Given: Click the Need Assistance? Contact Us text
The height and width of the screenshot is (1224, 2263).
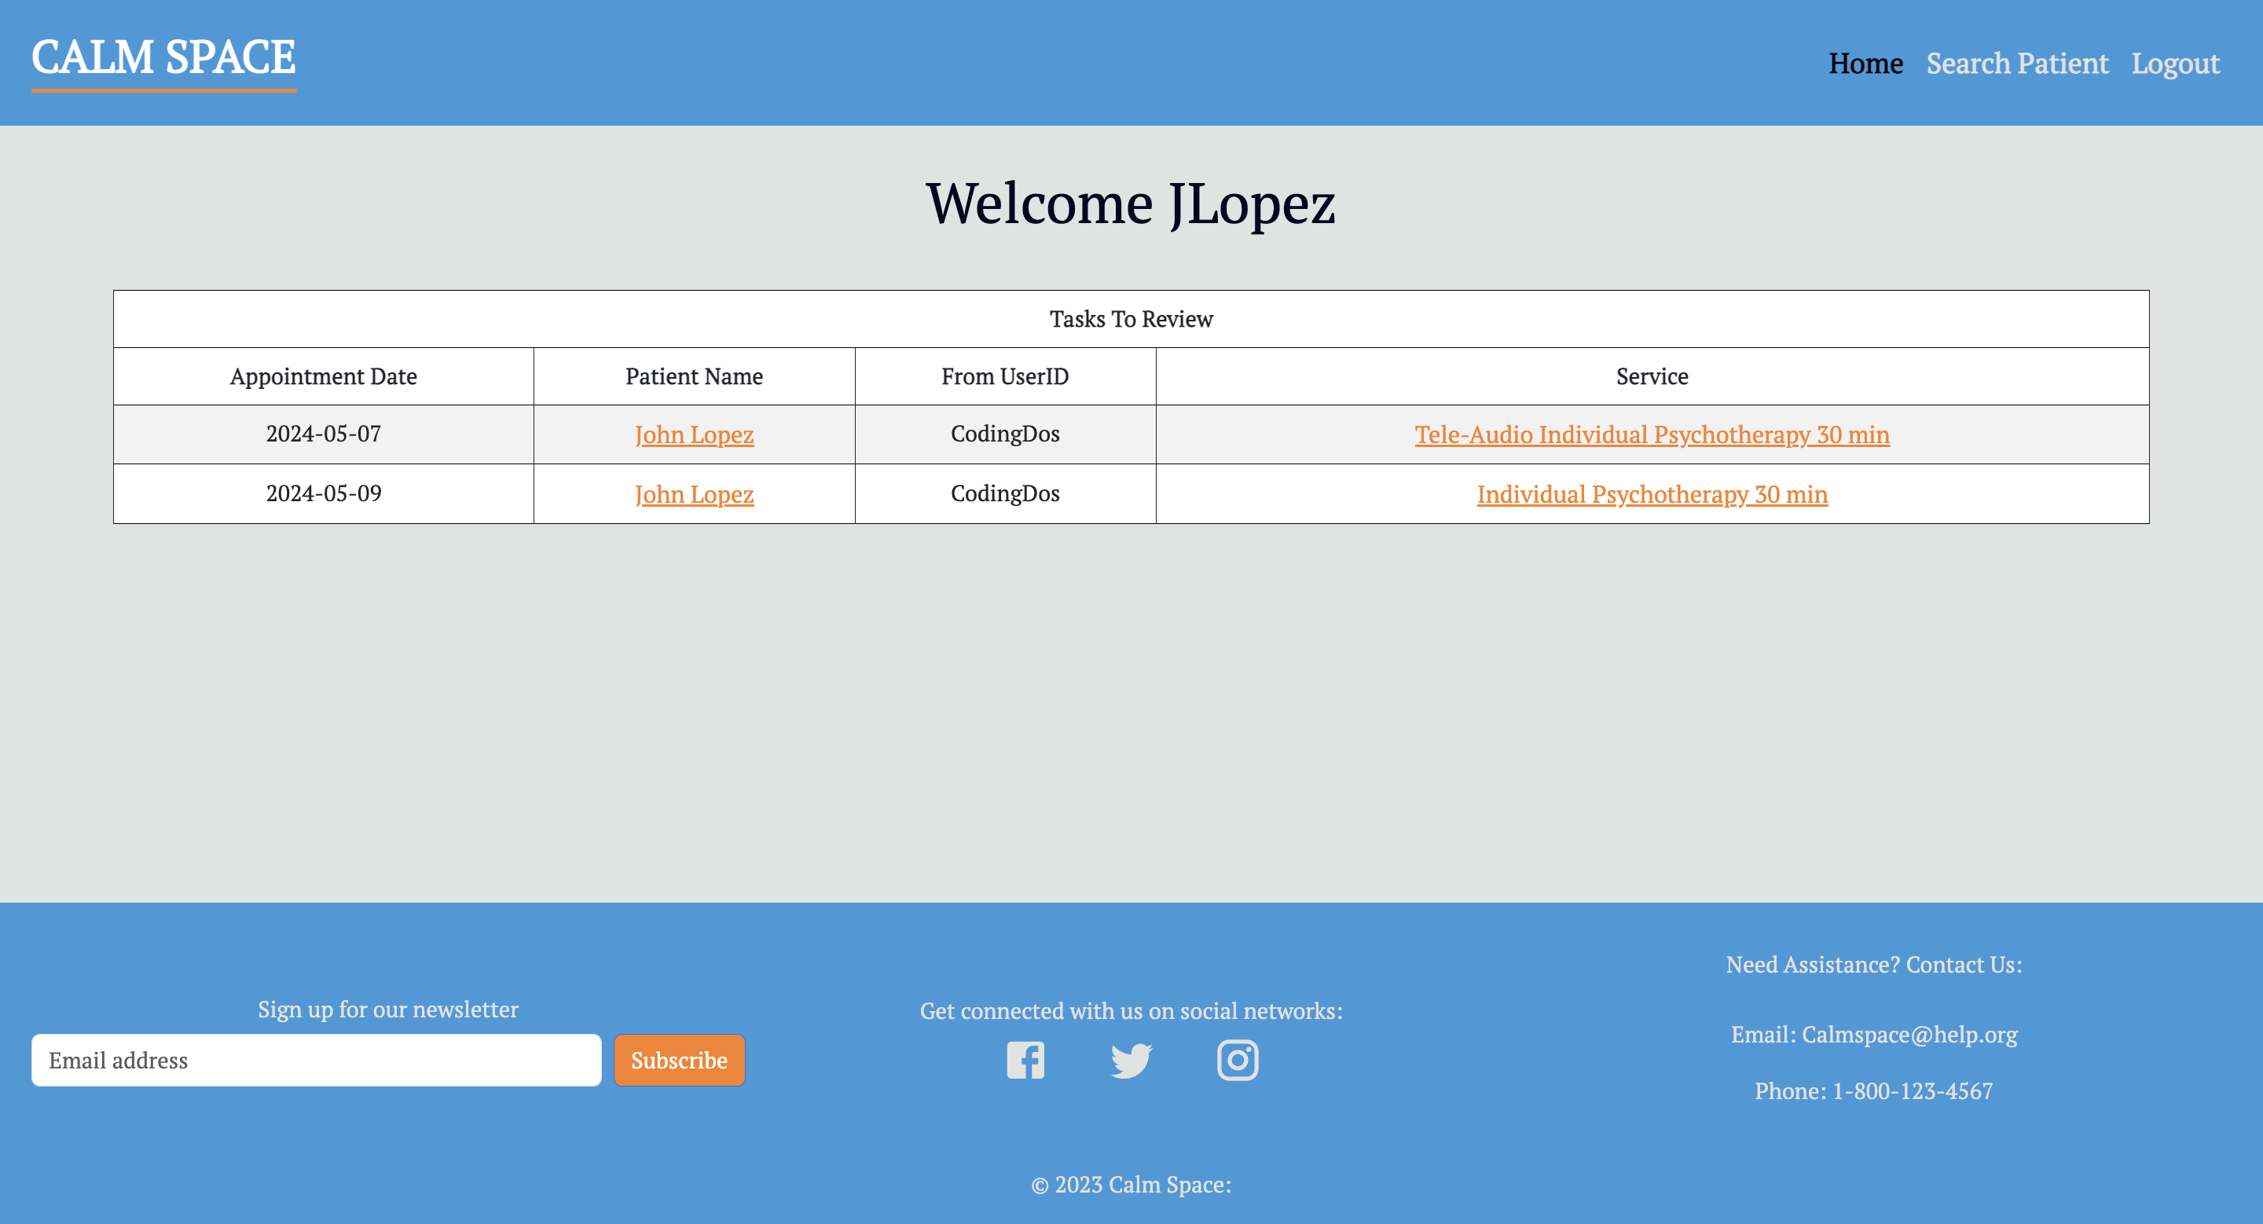Looking at the screenshot, I should coord(1874,964).
